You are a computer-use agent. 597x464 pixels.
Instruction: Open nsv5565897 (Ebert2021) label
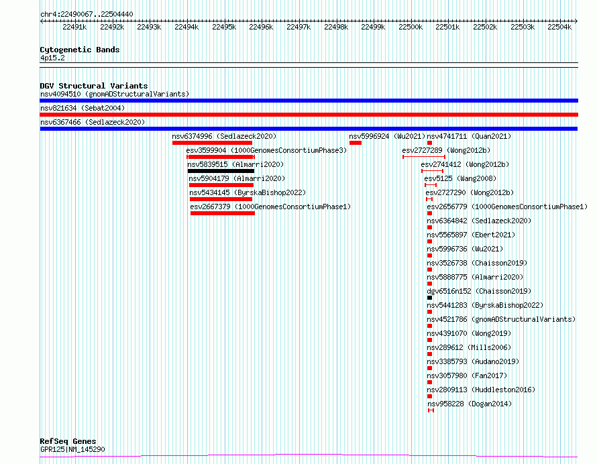[471, 235]
